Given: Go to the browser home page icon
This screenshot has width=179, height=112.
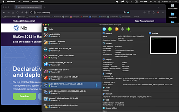Looking at the screenshot, I should (x=13, y=13).
